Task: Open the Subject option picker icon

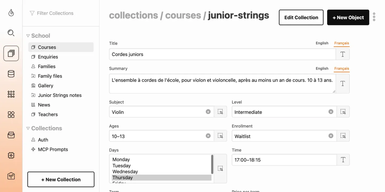Action: (x=220, y=112)
